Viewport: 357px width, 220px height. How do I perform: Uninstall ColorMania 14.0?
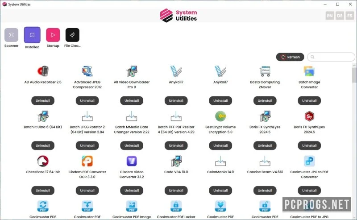pos(220,191)
